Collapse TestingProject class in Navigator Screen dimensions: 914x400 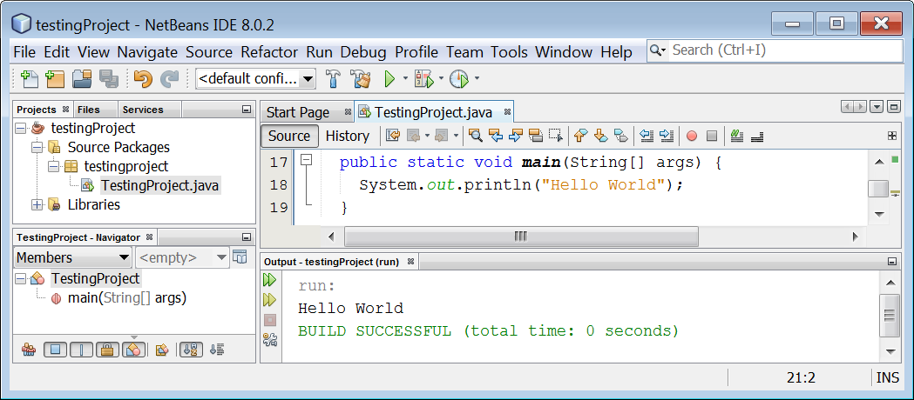(21, 279)
